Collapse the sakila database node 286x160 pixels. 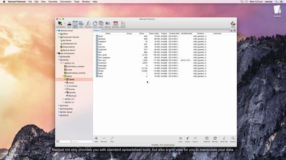[63, 76]
